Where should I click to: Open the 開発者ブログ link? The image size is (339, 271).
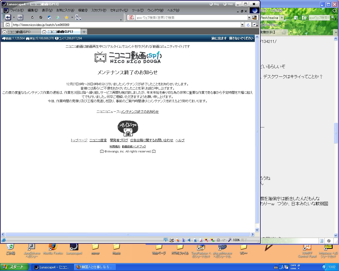(x=119, y=140)
